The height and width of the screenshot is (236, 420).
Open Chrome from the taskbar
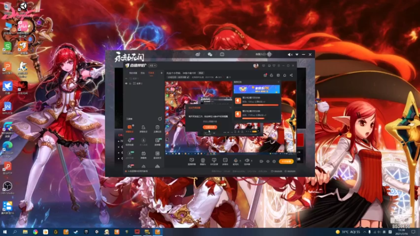coord(35,232)
